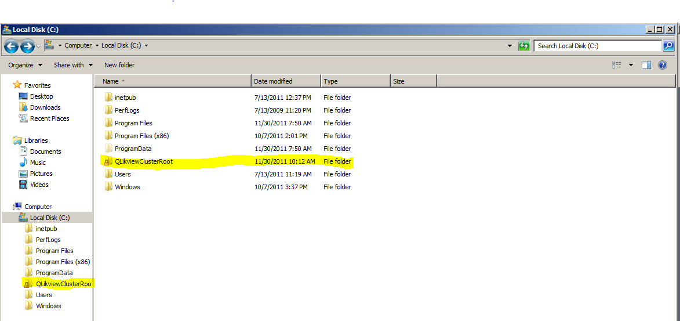Expand arrow after Local Disk (C:) breadcrumb
Viewport: 680px width, 321px height.
[146, 45]
